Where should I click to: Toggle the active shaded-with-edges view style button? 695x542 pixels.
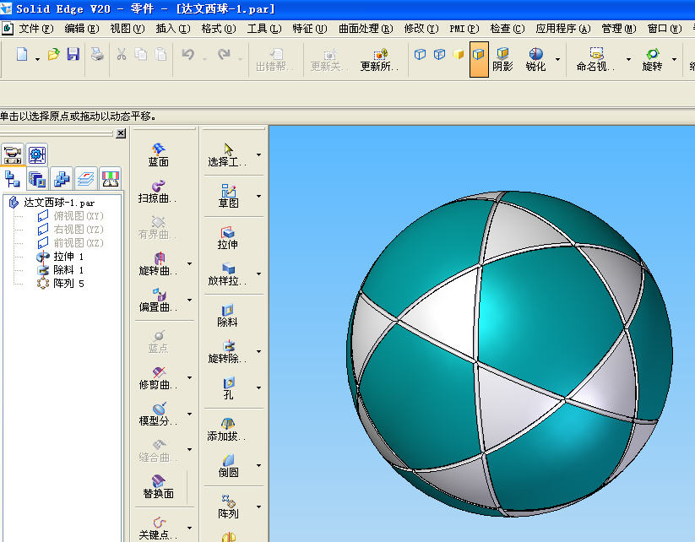pyautogui.click(x=479, y=59)
